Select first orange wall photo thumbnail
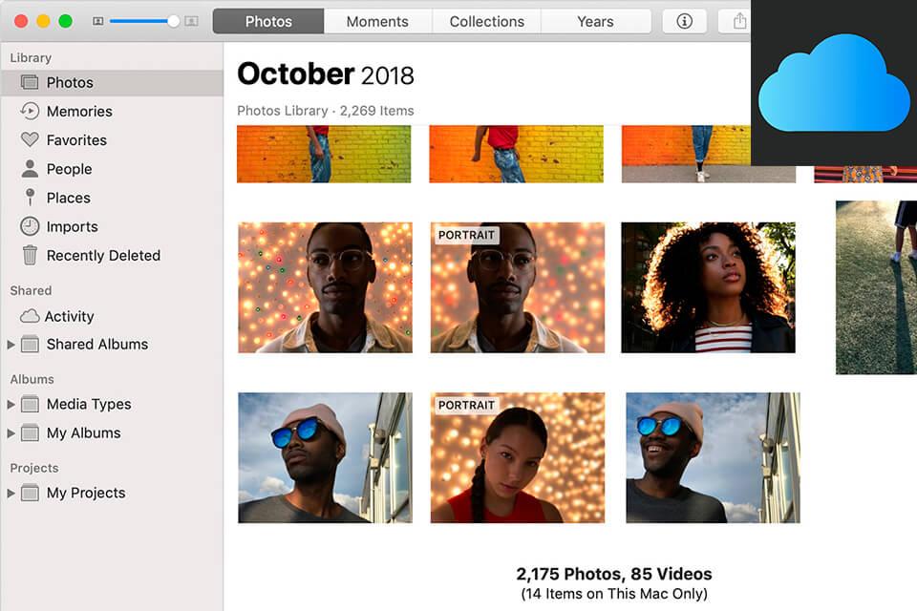The height and width of the screenshot is (611, 917). coord(324,154)
